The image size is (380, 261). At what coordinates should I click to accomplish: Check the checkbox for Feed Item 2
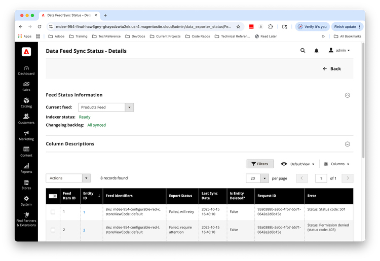tap(53, 230)
